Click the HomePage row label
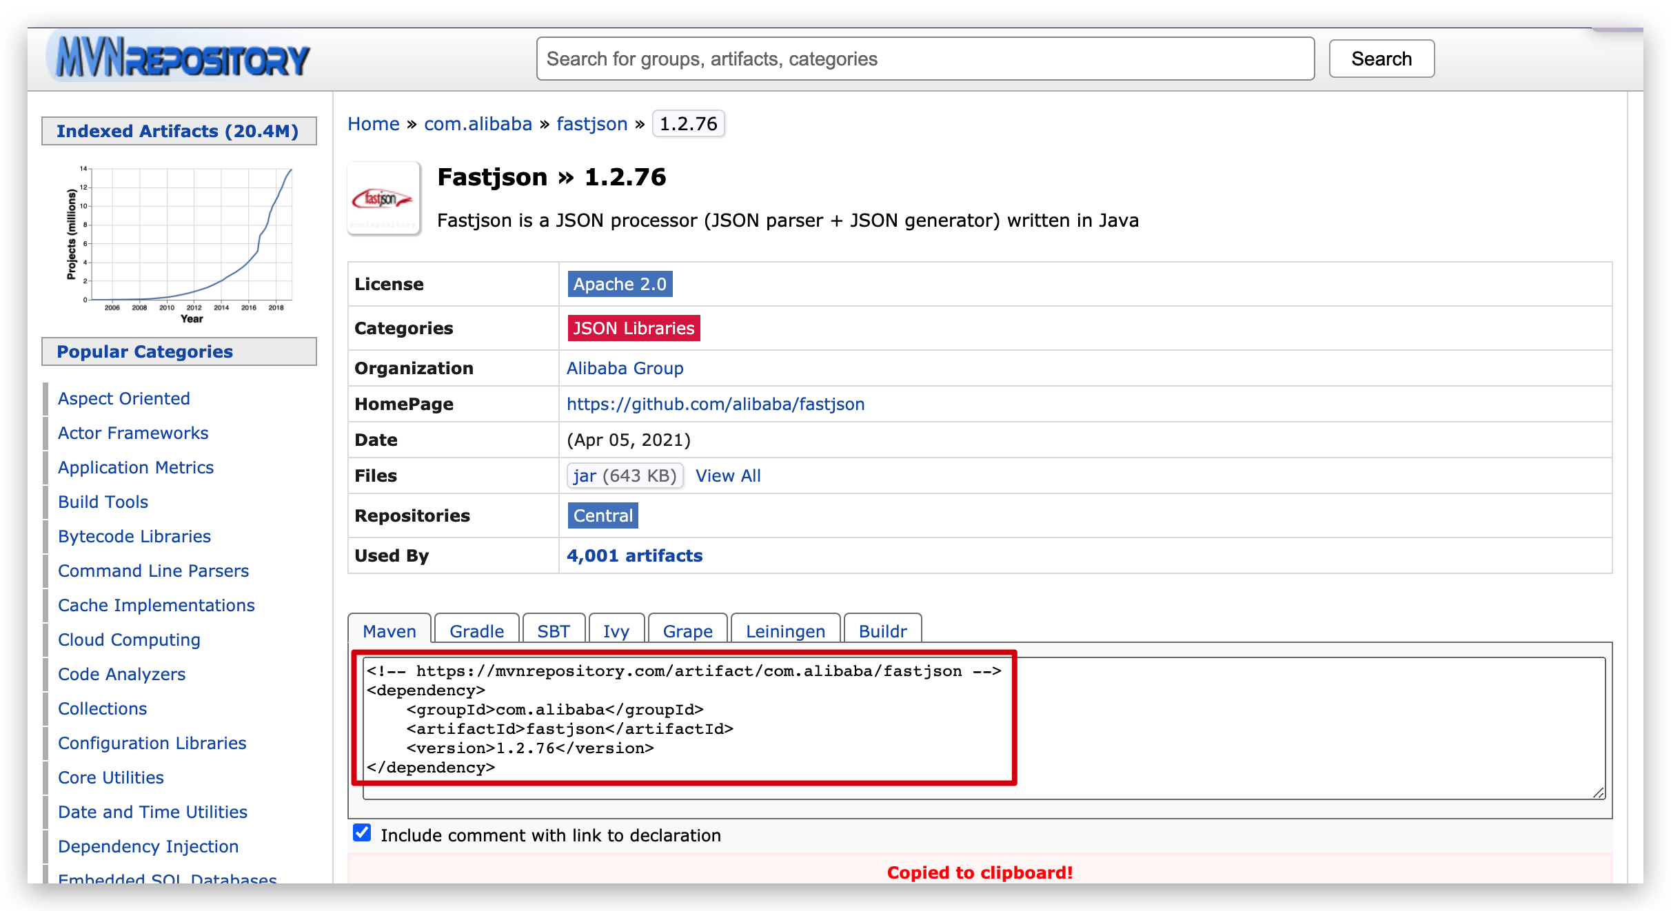Viewport: 1671px width, 911px height. point(403,404)
